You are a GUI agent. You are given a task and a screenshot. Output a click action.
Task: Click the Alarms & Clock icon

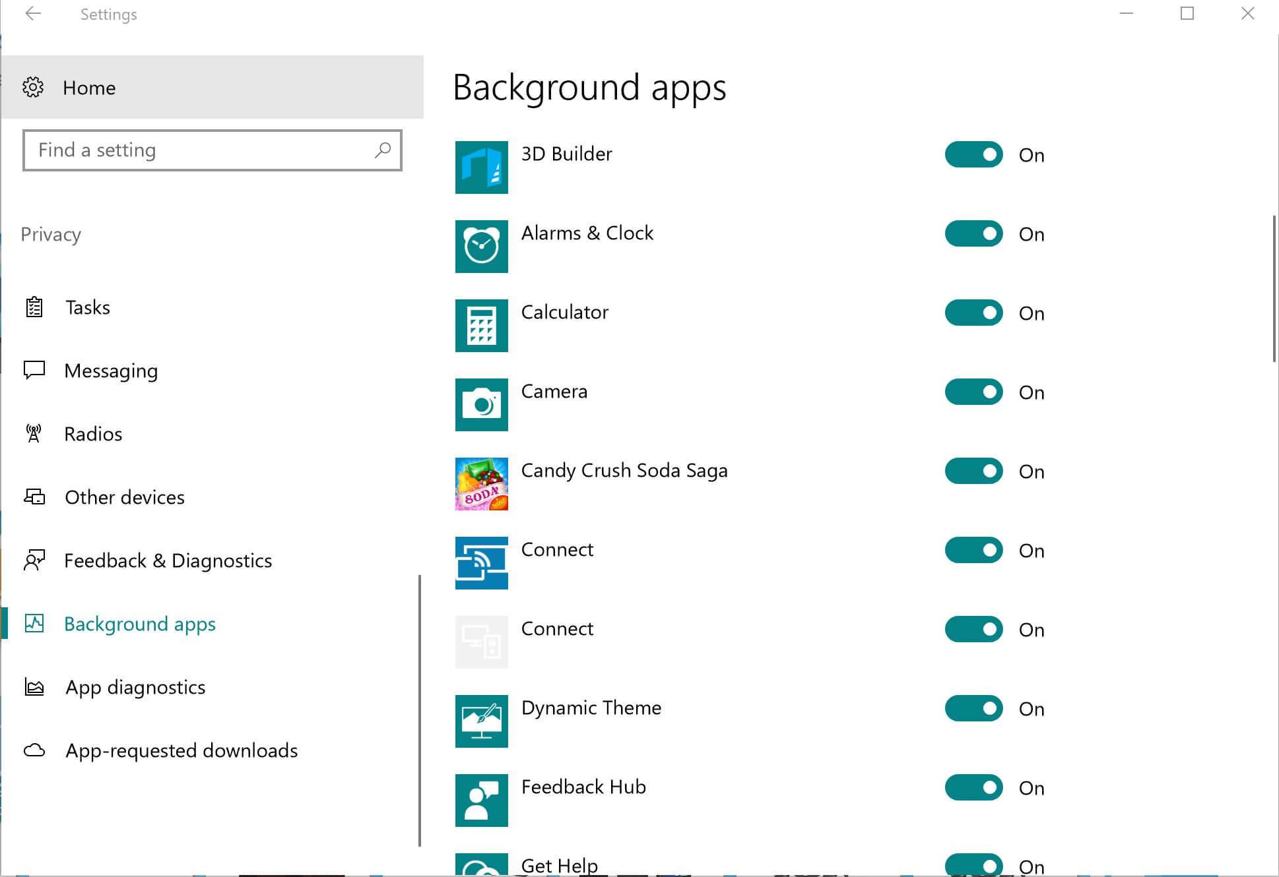481,246
